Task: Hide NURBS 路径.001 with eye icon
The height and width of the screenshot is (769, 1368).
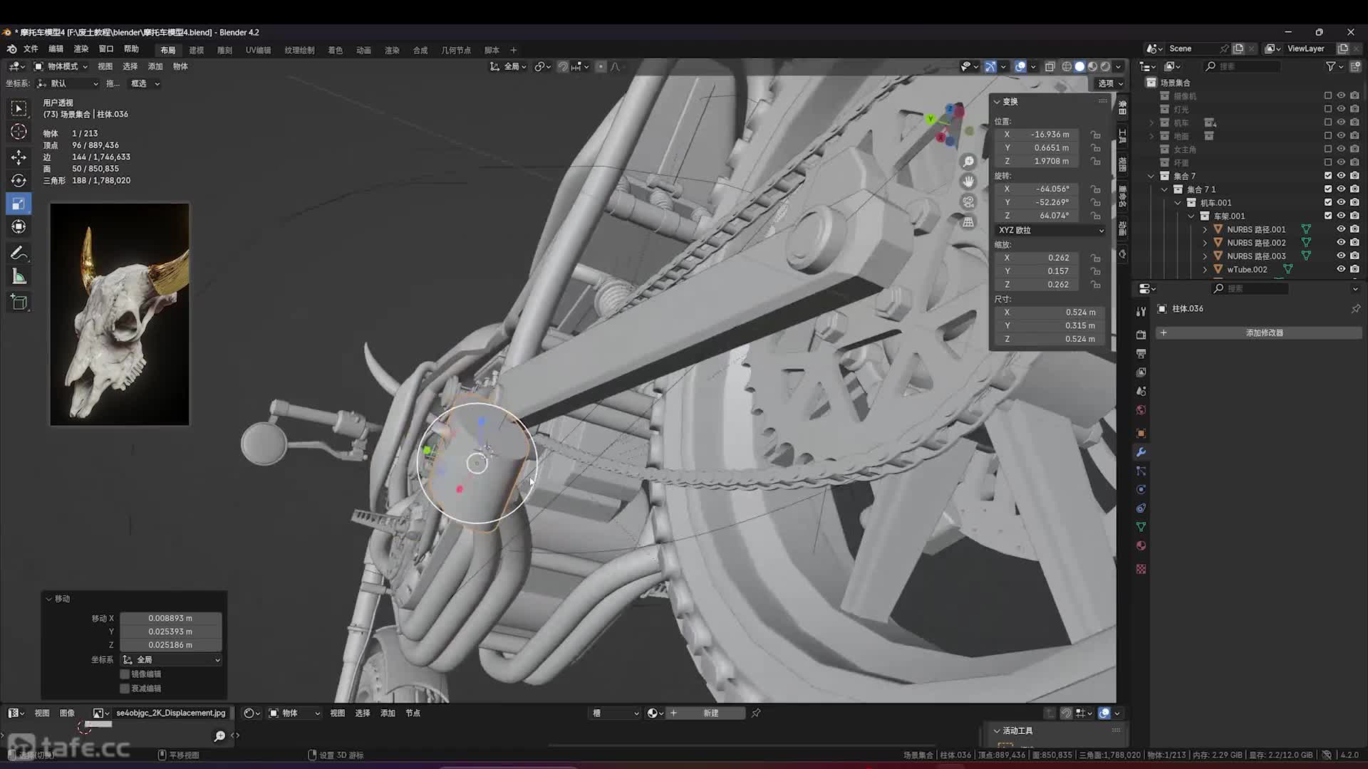Action: [x=1341, y=229]
